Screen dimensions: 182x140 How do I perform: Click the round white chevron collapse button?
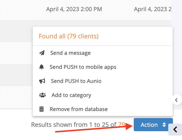tap(176, 100)
